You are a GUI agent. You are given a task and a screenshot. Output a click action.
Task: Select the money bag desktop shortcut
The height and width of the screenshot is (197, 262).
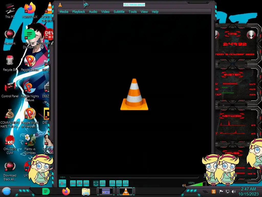coord(10,118)
